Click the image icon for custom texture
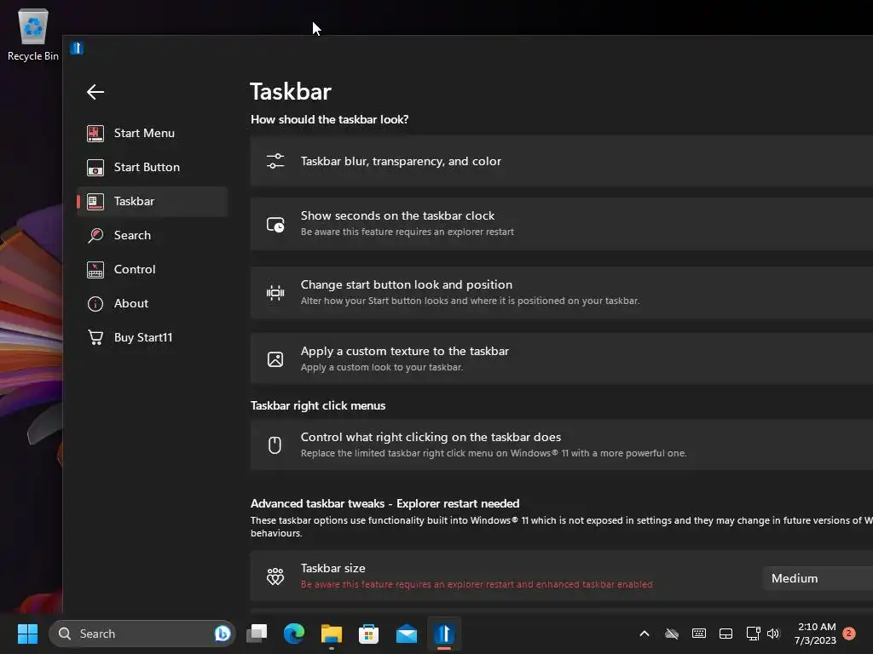Viewport: 873px width, 654px height. click(275, 359)
